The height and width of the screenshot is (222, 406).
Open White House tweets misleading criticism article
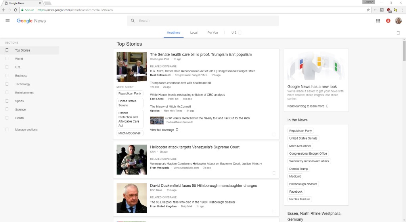(188, 95)
